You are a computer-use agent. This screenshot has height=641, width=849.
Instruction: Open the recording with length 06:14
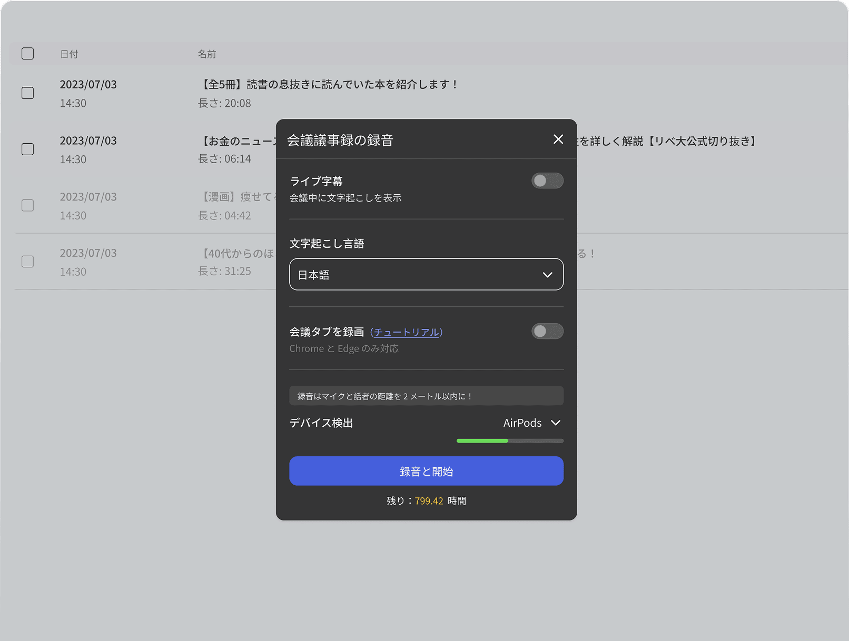(237, 142)
